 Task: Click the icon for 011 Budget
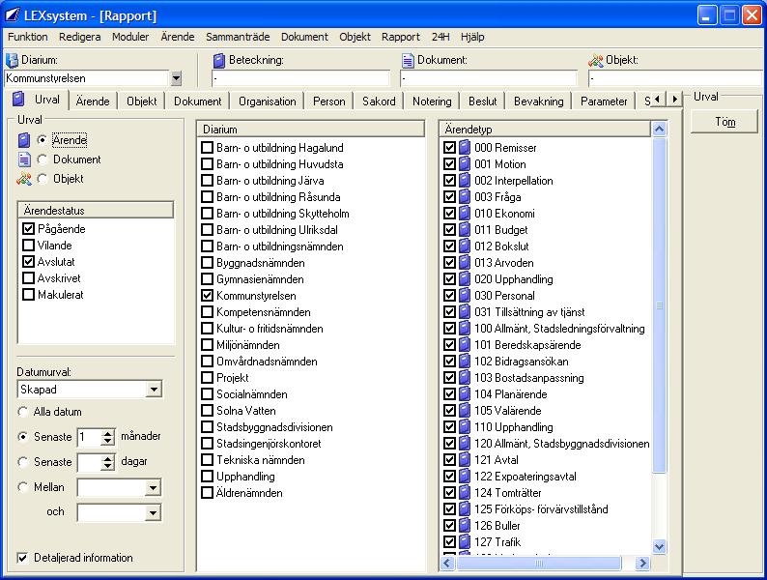[465, 229]
